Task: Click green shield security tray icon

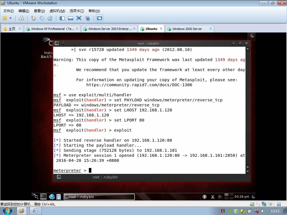Action: (x=236, y=211)
